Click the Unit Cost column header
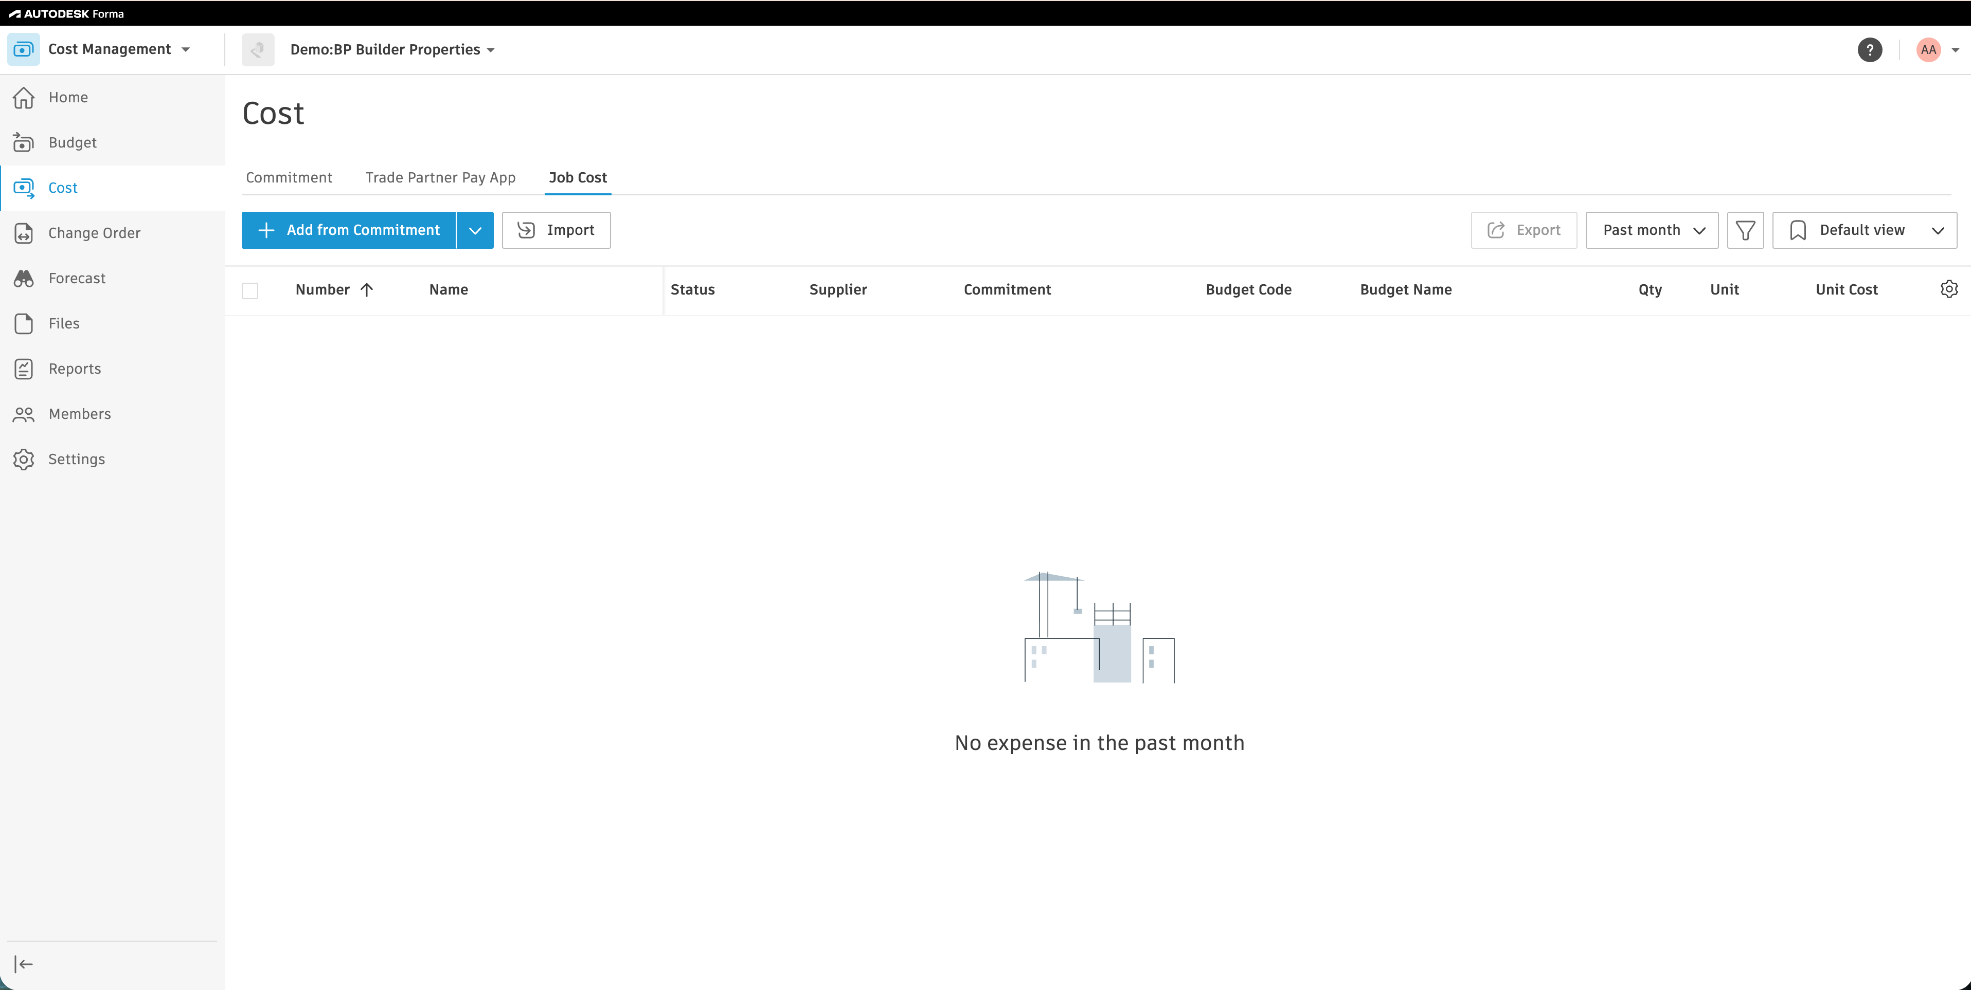 [x=1847, y=290]
